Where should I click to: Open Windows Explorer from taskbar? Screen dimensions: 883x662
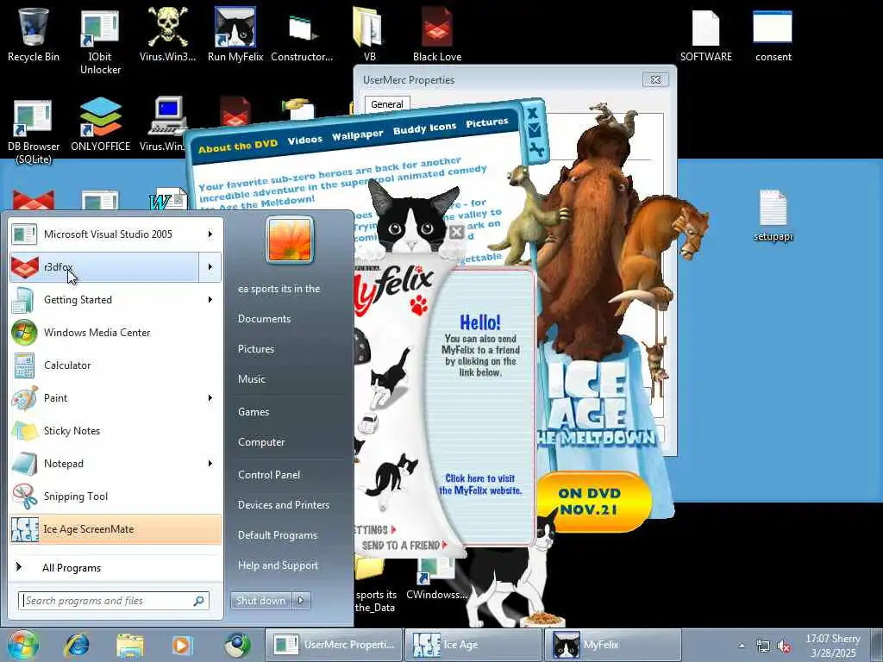pos(129,645)
